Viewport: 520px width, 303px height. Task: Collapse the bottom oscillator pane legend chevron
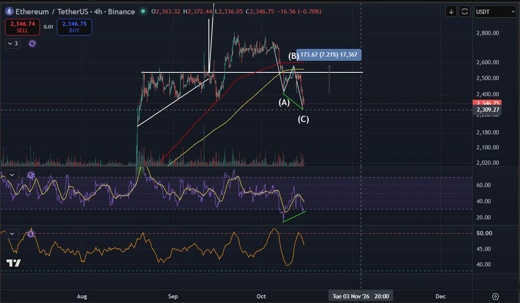click(x=12, y=235)
